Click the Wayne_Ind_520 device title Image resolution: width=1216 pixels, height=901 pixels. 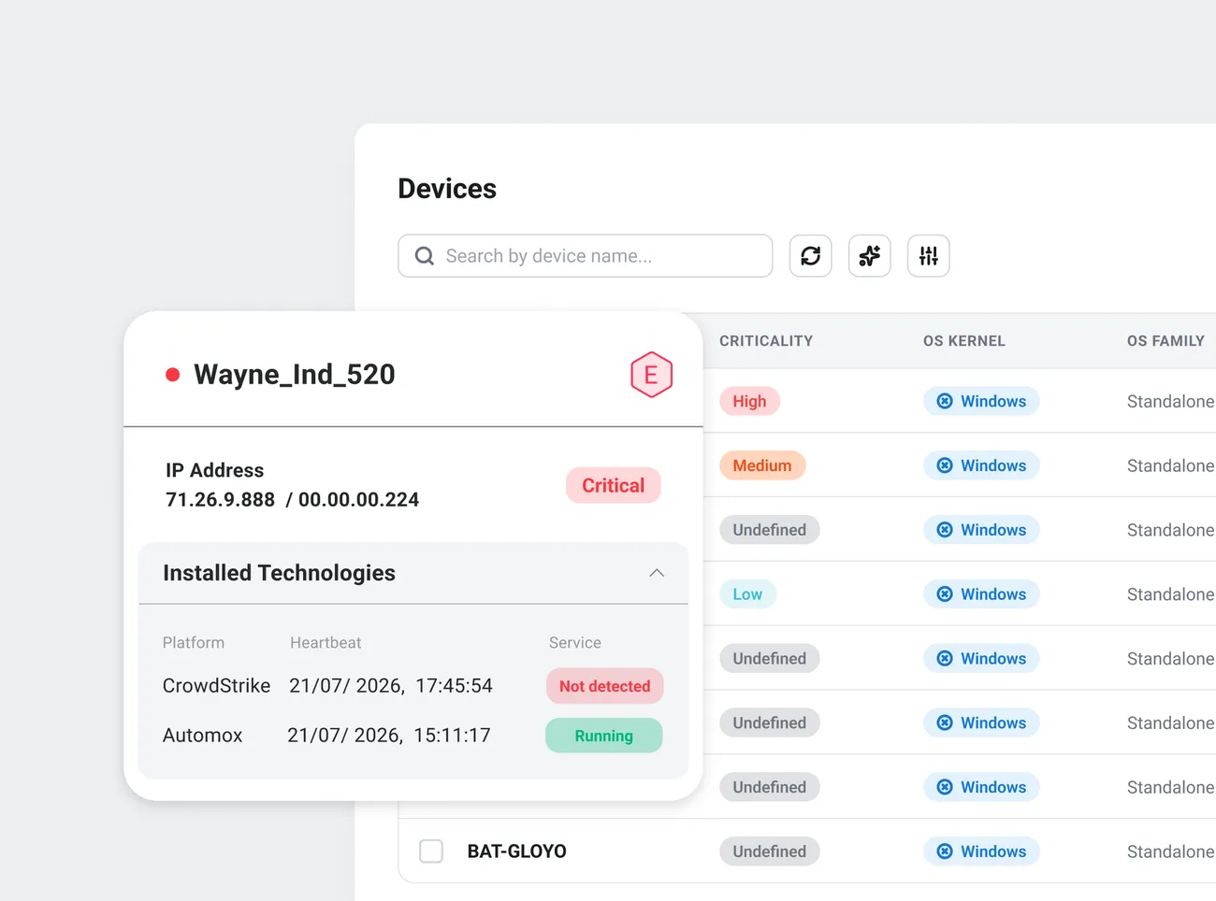(295, 375)
